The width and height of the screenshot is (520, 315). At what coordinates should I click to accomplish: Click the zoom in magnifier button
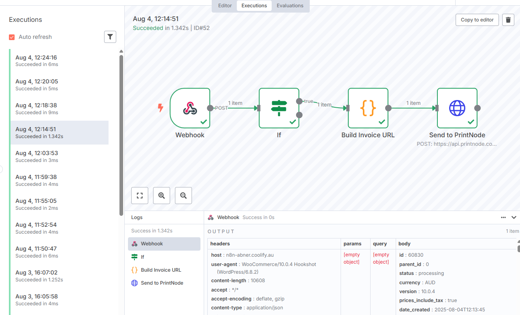coord(162,196)
